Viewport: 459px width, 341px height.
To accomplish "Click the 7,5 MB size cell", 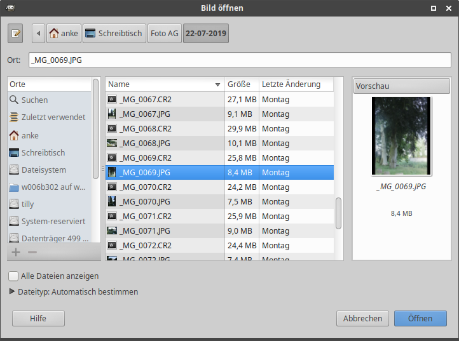I will [240, 202].
